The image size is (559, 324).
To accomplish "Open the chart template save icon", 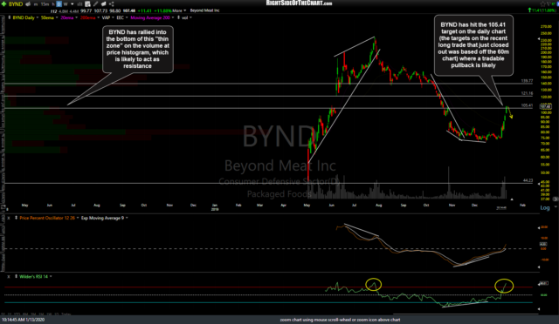I will tap(87, 4).
